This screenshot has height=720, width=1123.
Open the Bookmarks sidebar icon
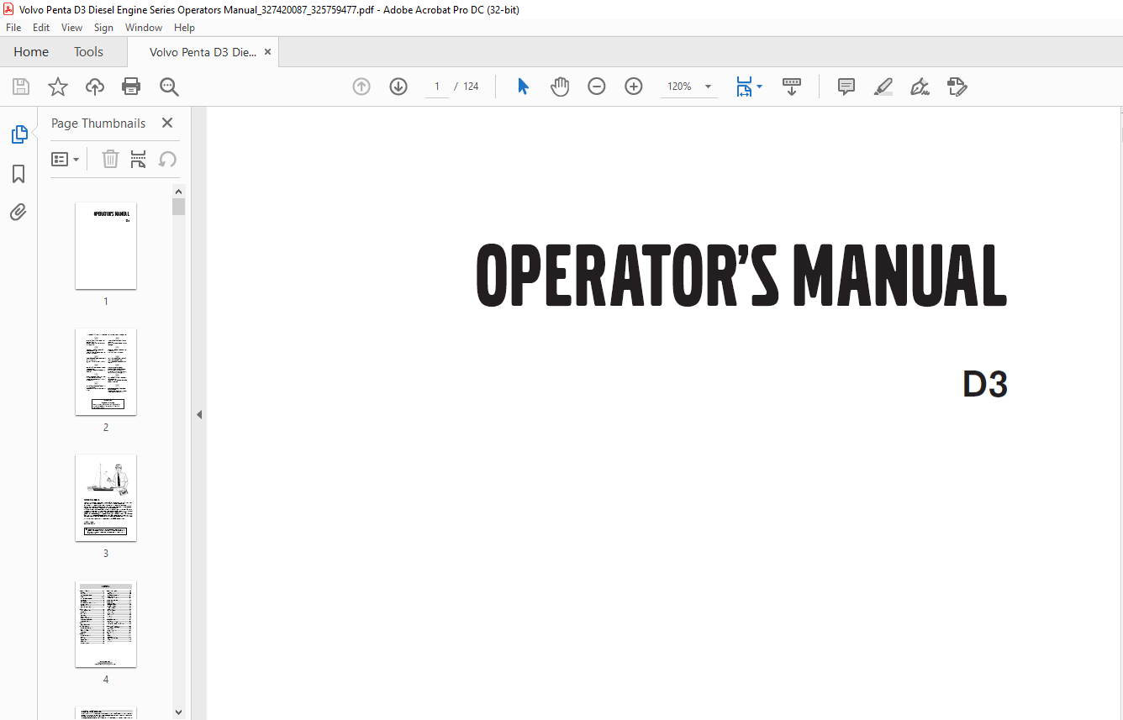18,174
